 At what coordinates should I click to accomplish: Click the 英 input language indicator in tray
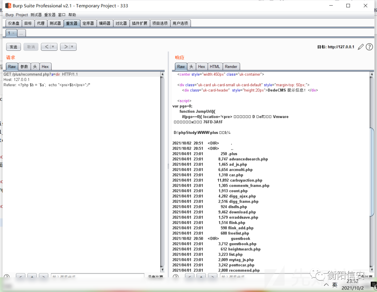point(335,285)
